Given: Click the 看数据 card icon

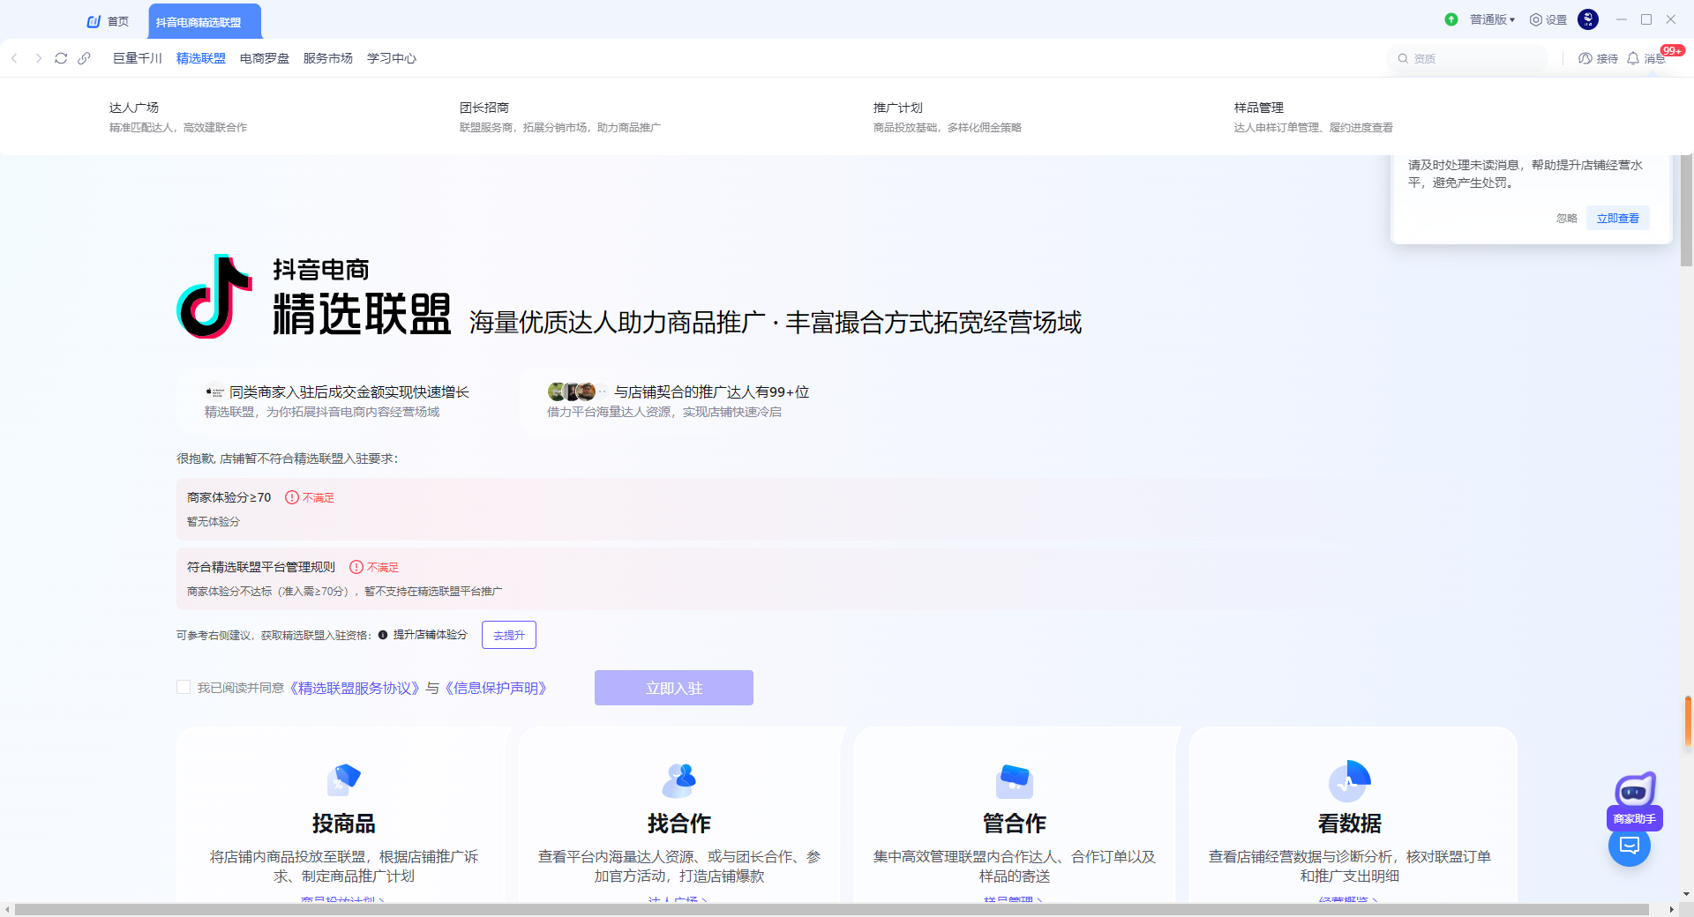Looking at the screenshot, I should coord(1350,779).
